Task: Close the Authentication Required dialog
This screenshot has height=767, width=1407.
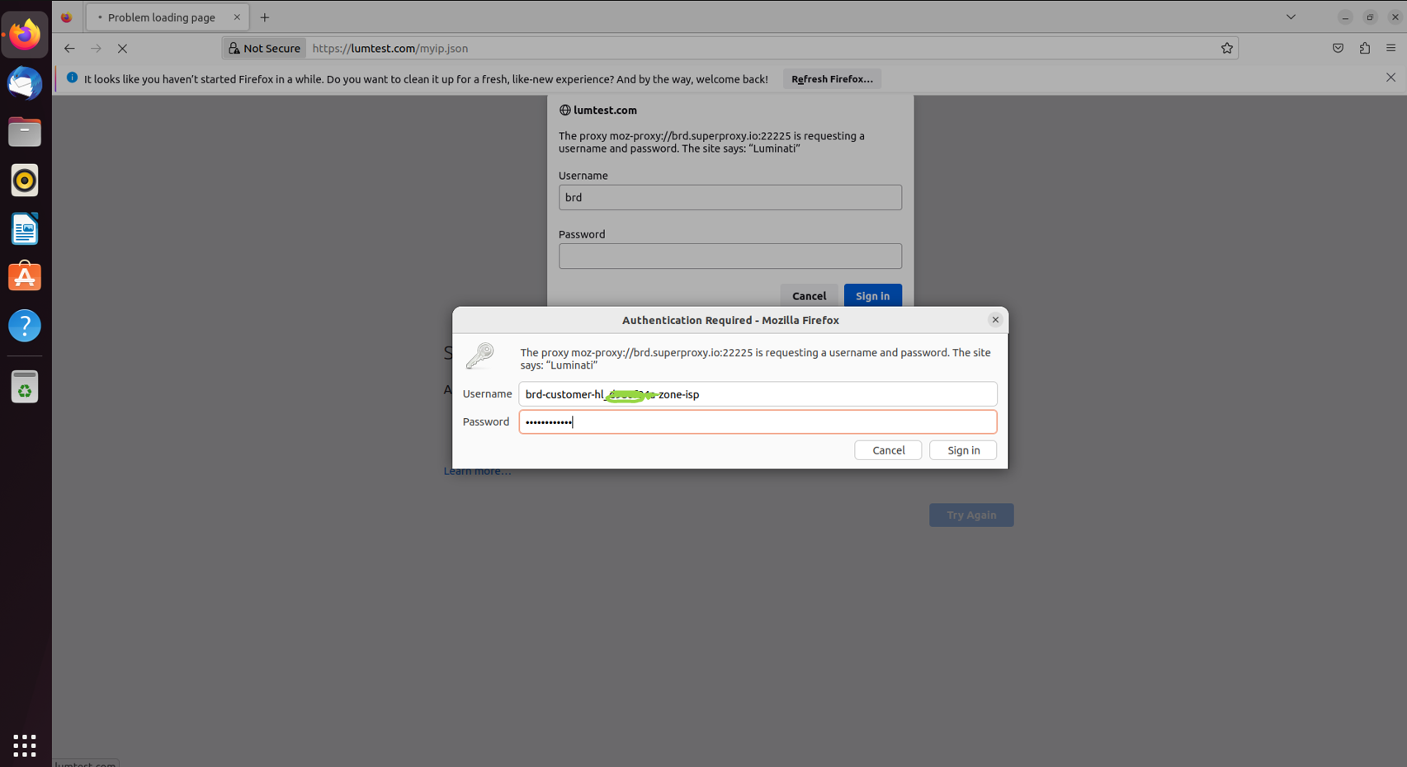Action: coord(995,320)
